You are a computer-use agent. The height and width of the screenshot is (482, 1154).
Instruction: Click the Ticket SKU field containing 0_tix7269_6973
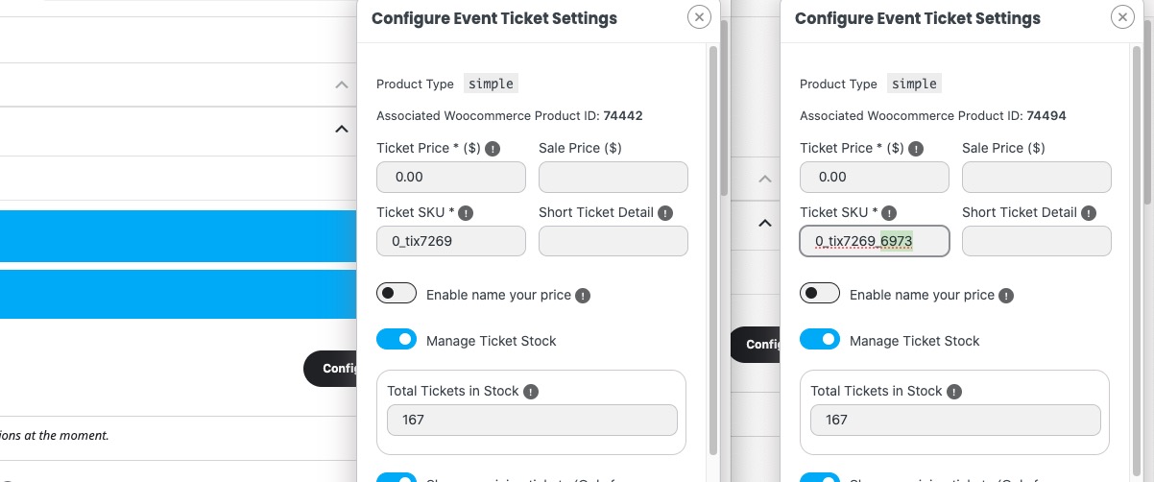click(874, 242)
